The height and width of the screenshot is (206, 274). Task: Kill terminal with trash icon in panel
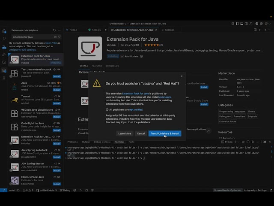[x=253, y=142]
